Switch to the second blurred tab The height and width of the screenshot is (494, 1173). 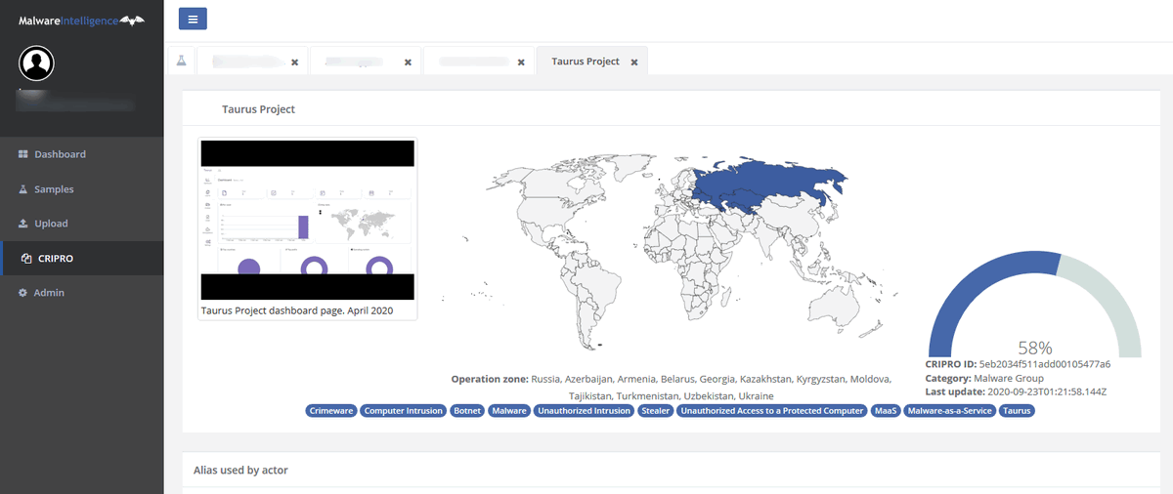pos(366,61)
